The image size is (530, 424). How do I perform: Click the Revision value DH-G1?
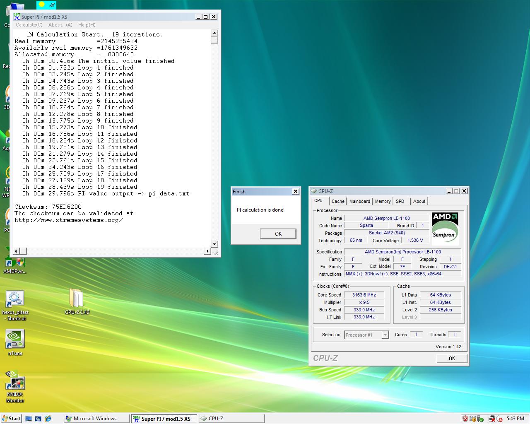pos(450,267)
